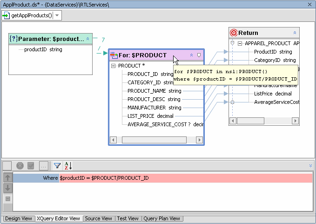Select AverageServiceCost in Return node
Screen dimensions: 316x224
276,102
